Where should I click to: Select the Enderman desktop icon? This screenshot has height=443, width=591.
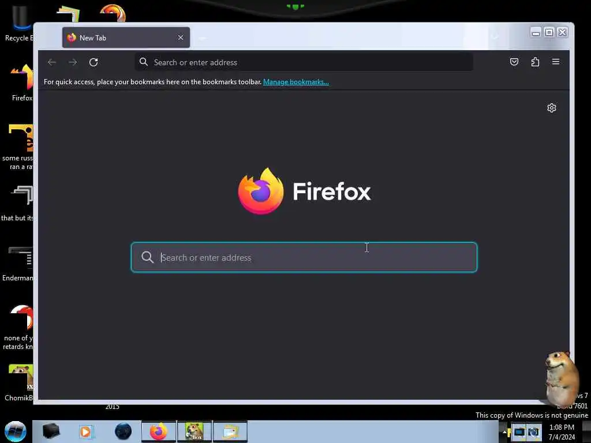18,264
